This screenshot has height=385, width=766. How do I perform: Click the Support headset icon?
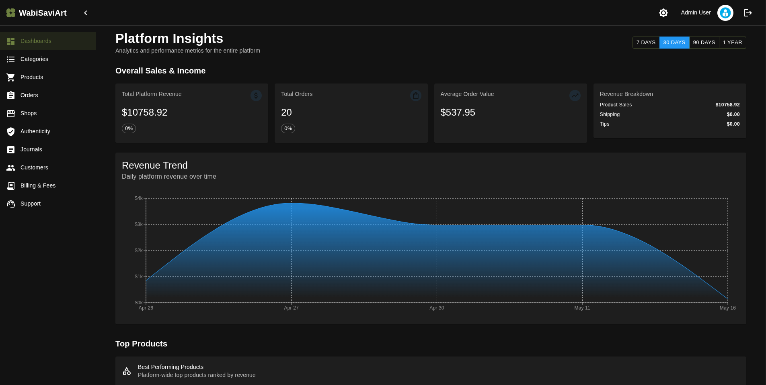point(11,204)
